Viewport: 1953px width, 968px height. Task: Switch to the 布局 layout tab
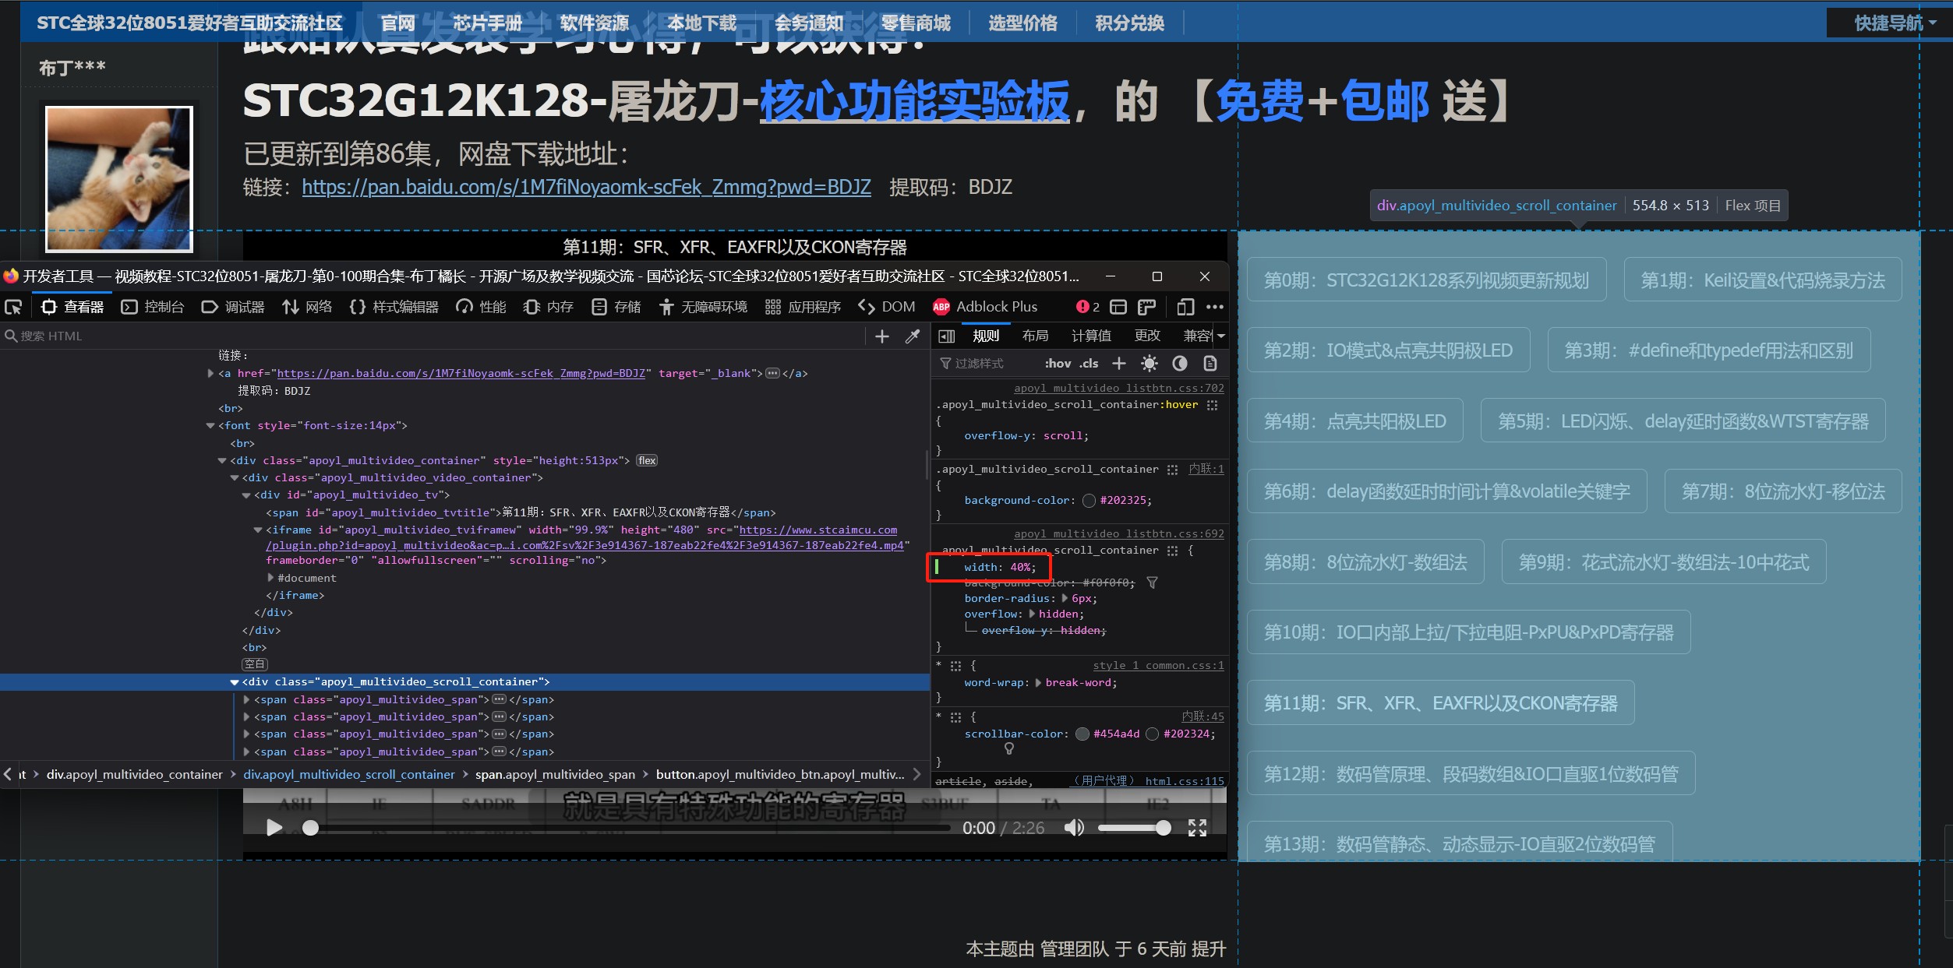click(1035, 336)
